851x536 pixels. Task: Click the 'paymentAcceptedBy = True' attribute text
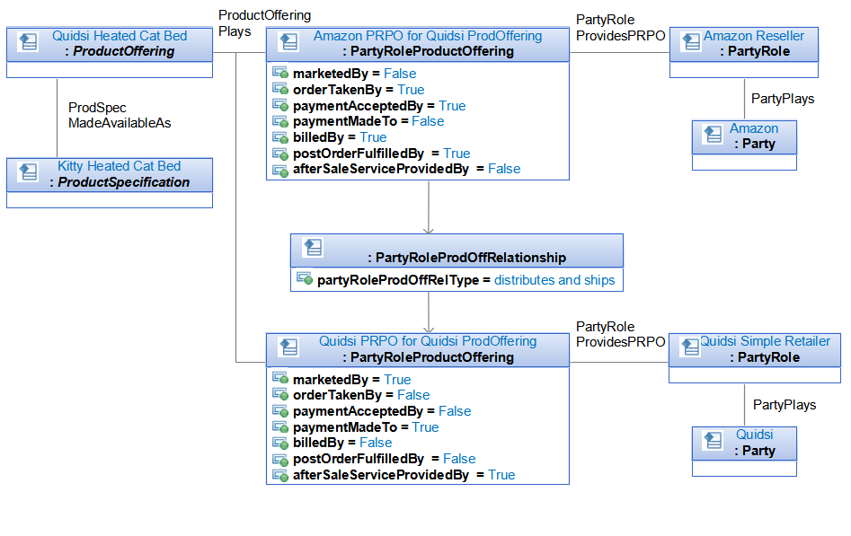pyautogui.click(x=379, y=106)
